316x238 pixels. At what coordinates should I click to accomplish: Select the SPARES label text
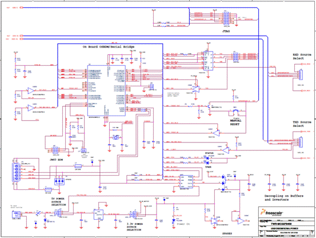tap(227, 233)
